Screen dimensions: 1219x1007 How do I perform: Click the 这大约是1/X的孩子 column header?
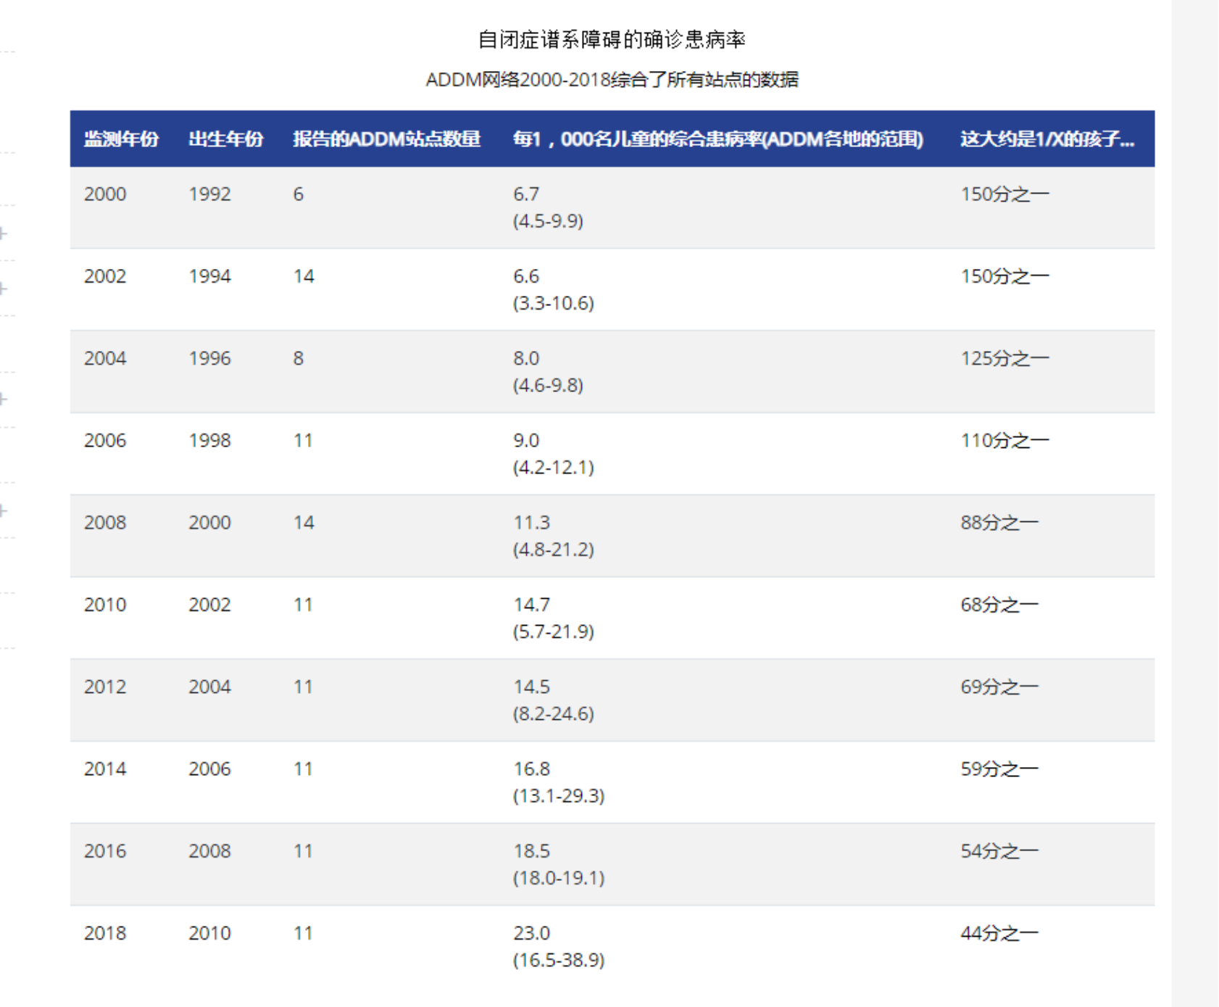coord(1047,139)
